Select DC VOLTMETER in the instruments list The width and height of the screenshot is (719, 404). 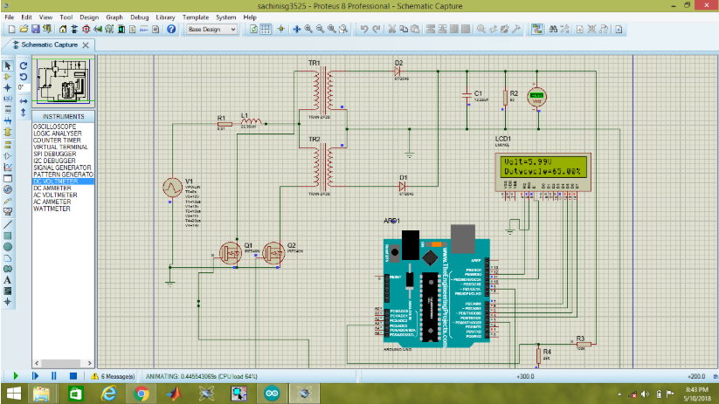click(x=63, y=181)
